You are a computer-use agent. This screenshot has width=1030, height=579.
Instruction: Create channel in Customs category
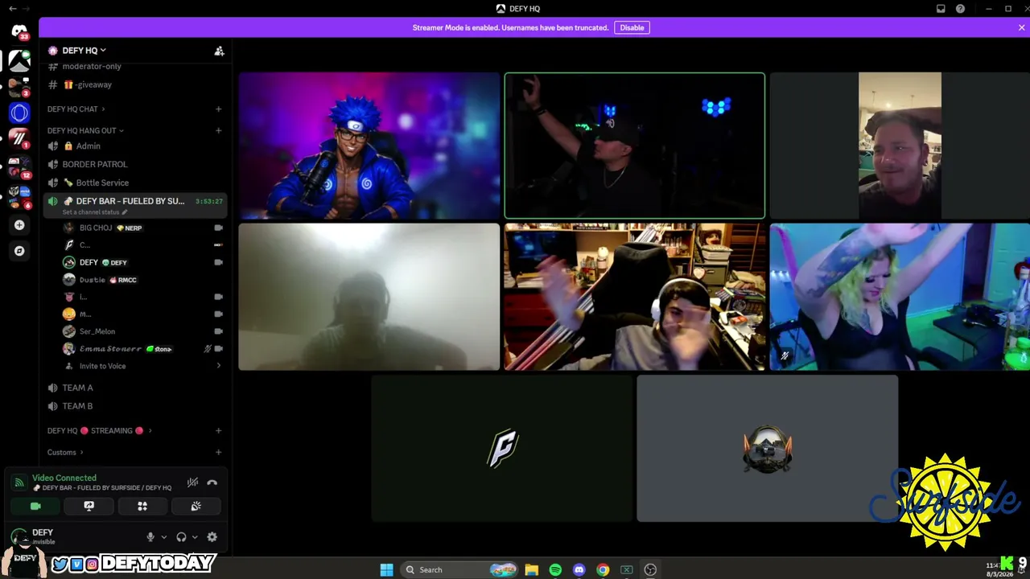pos(218,452)
